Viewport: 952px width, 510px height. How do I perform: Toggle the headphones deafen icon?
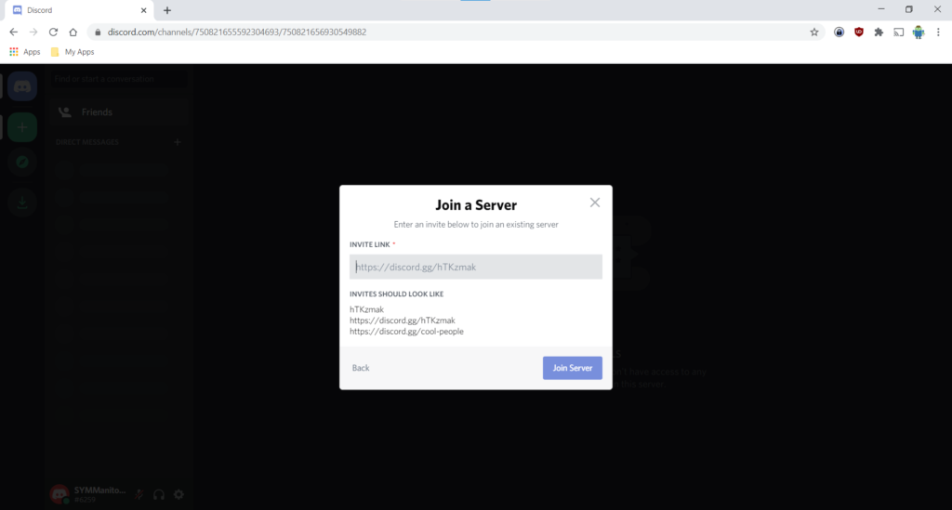(159, 494)
